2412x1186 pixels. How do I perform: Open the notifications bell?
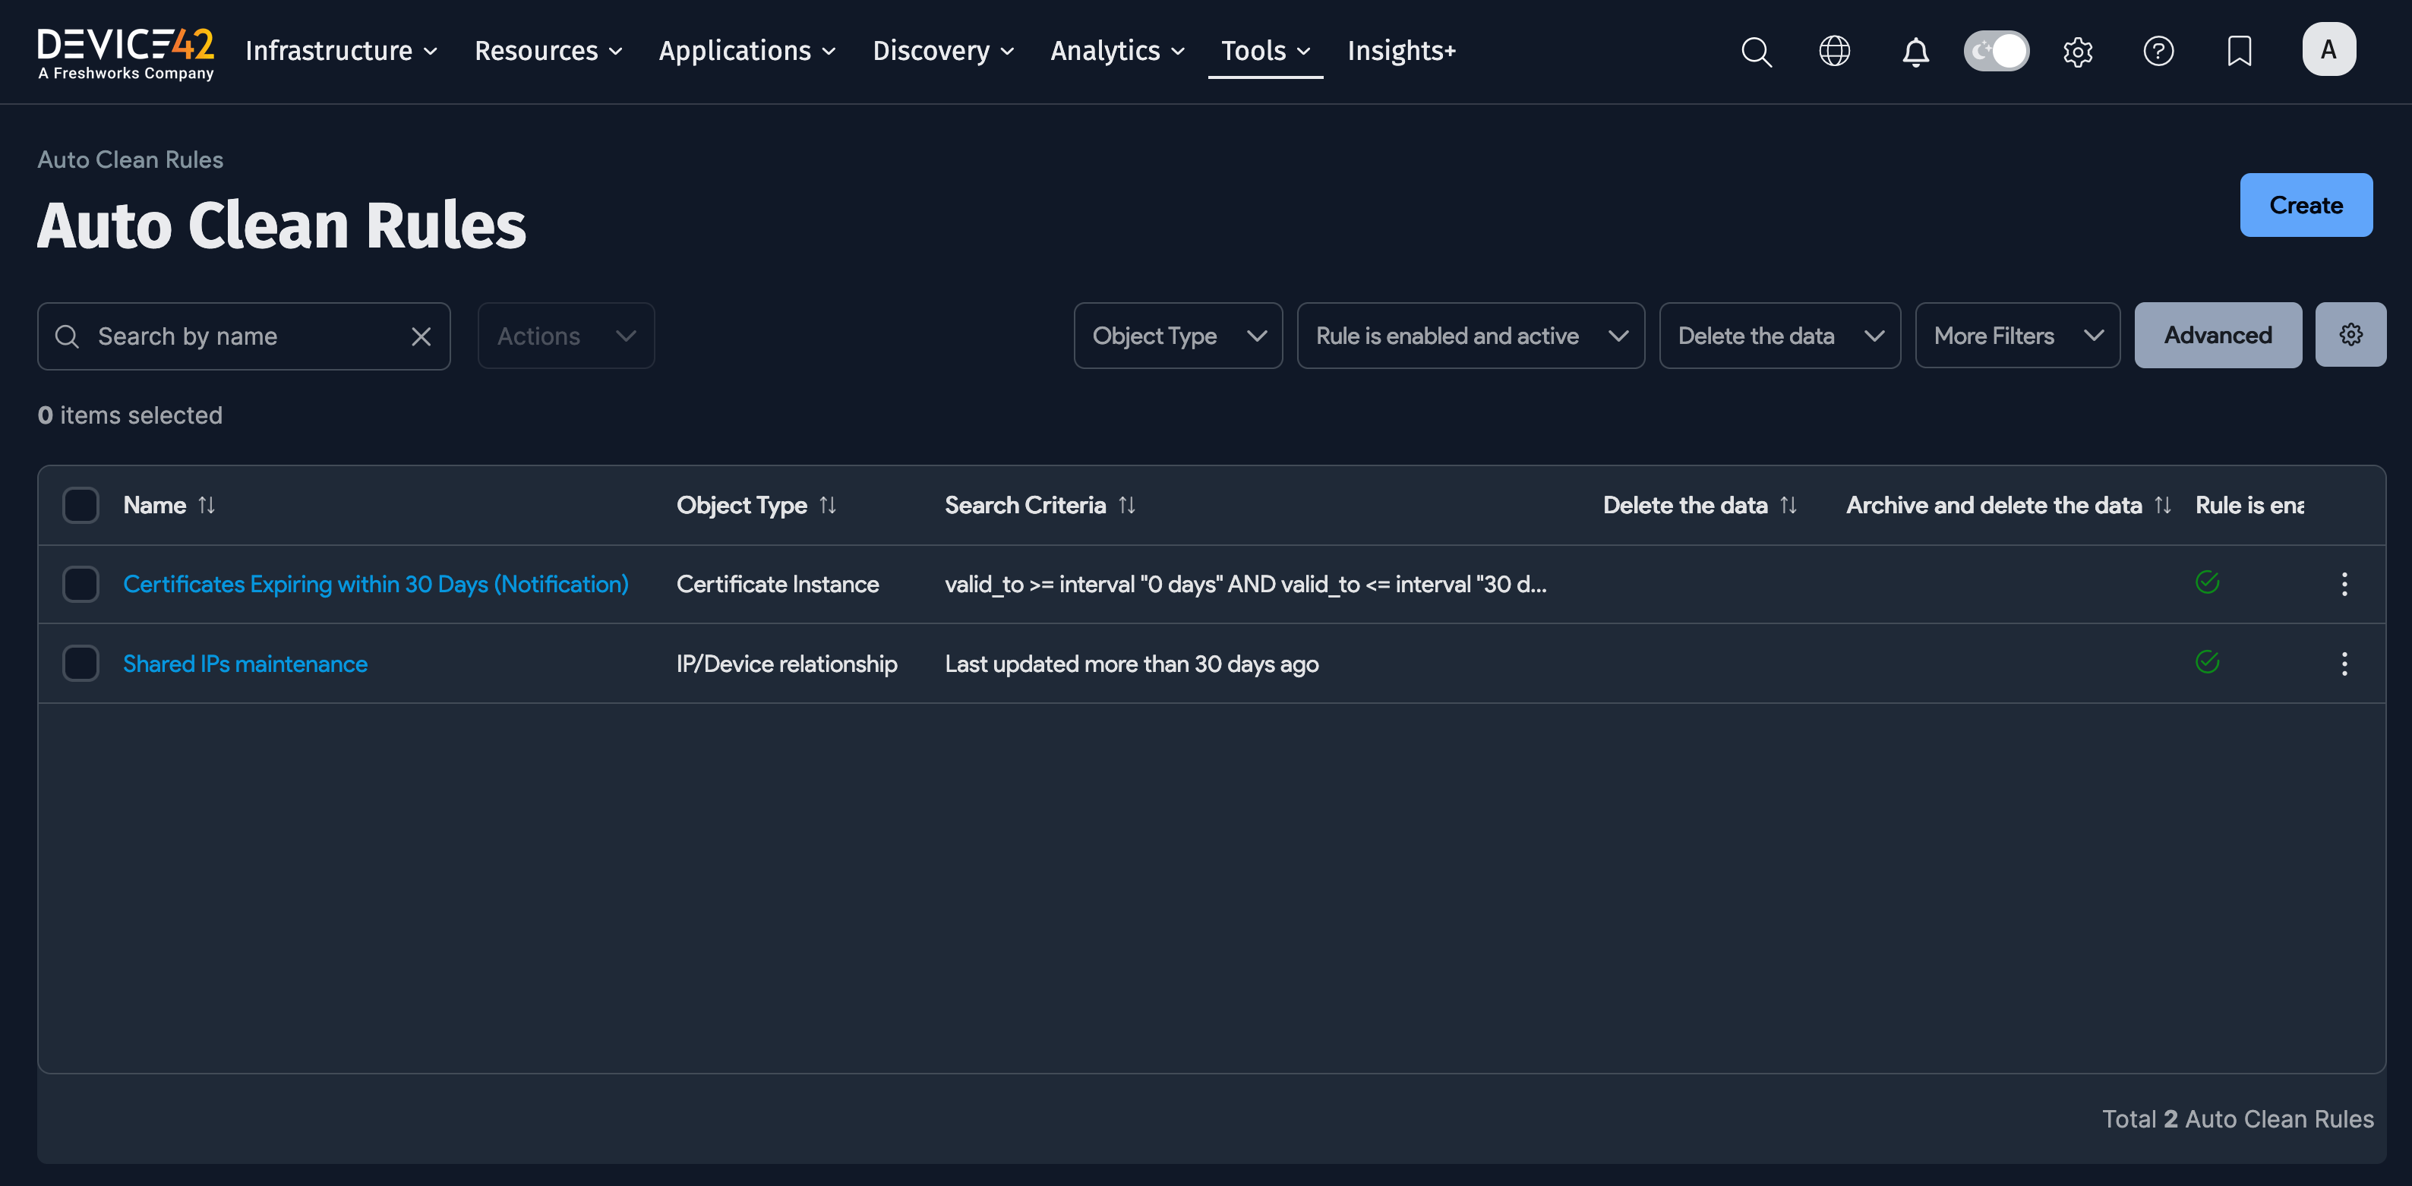click(x=1915, y=51)
